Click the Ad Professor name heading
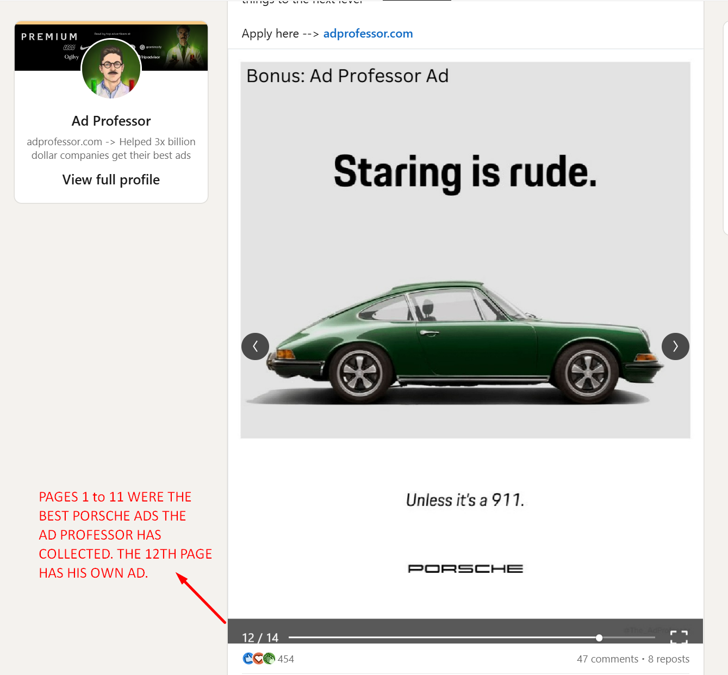This screenshot has height=675, width=728. [111, 121]
